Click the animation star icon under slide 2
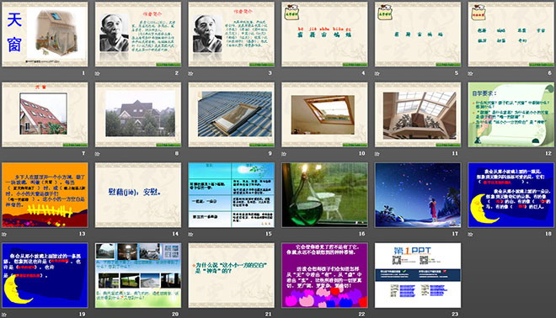 [x=98, y=74]
